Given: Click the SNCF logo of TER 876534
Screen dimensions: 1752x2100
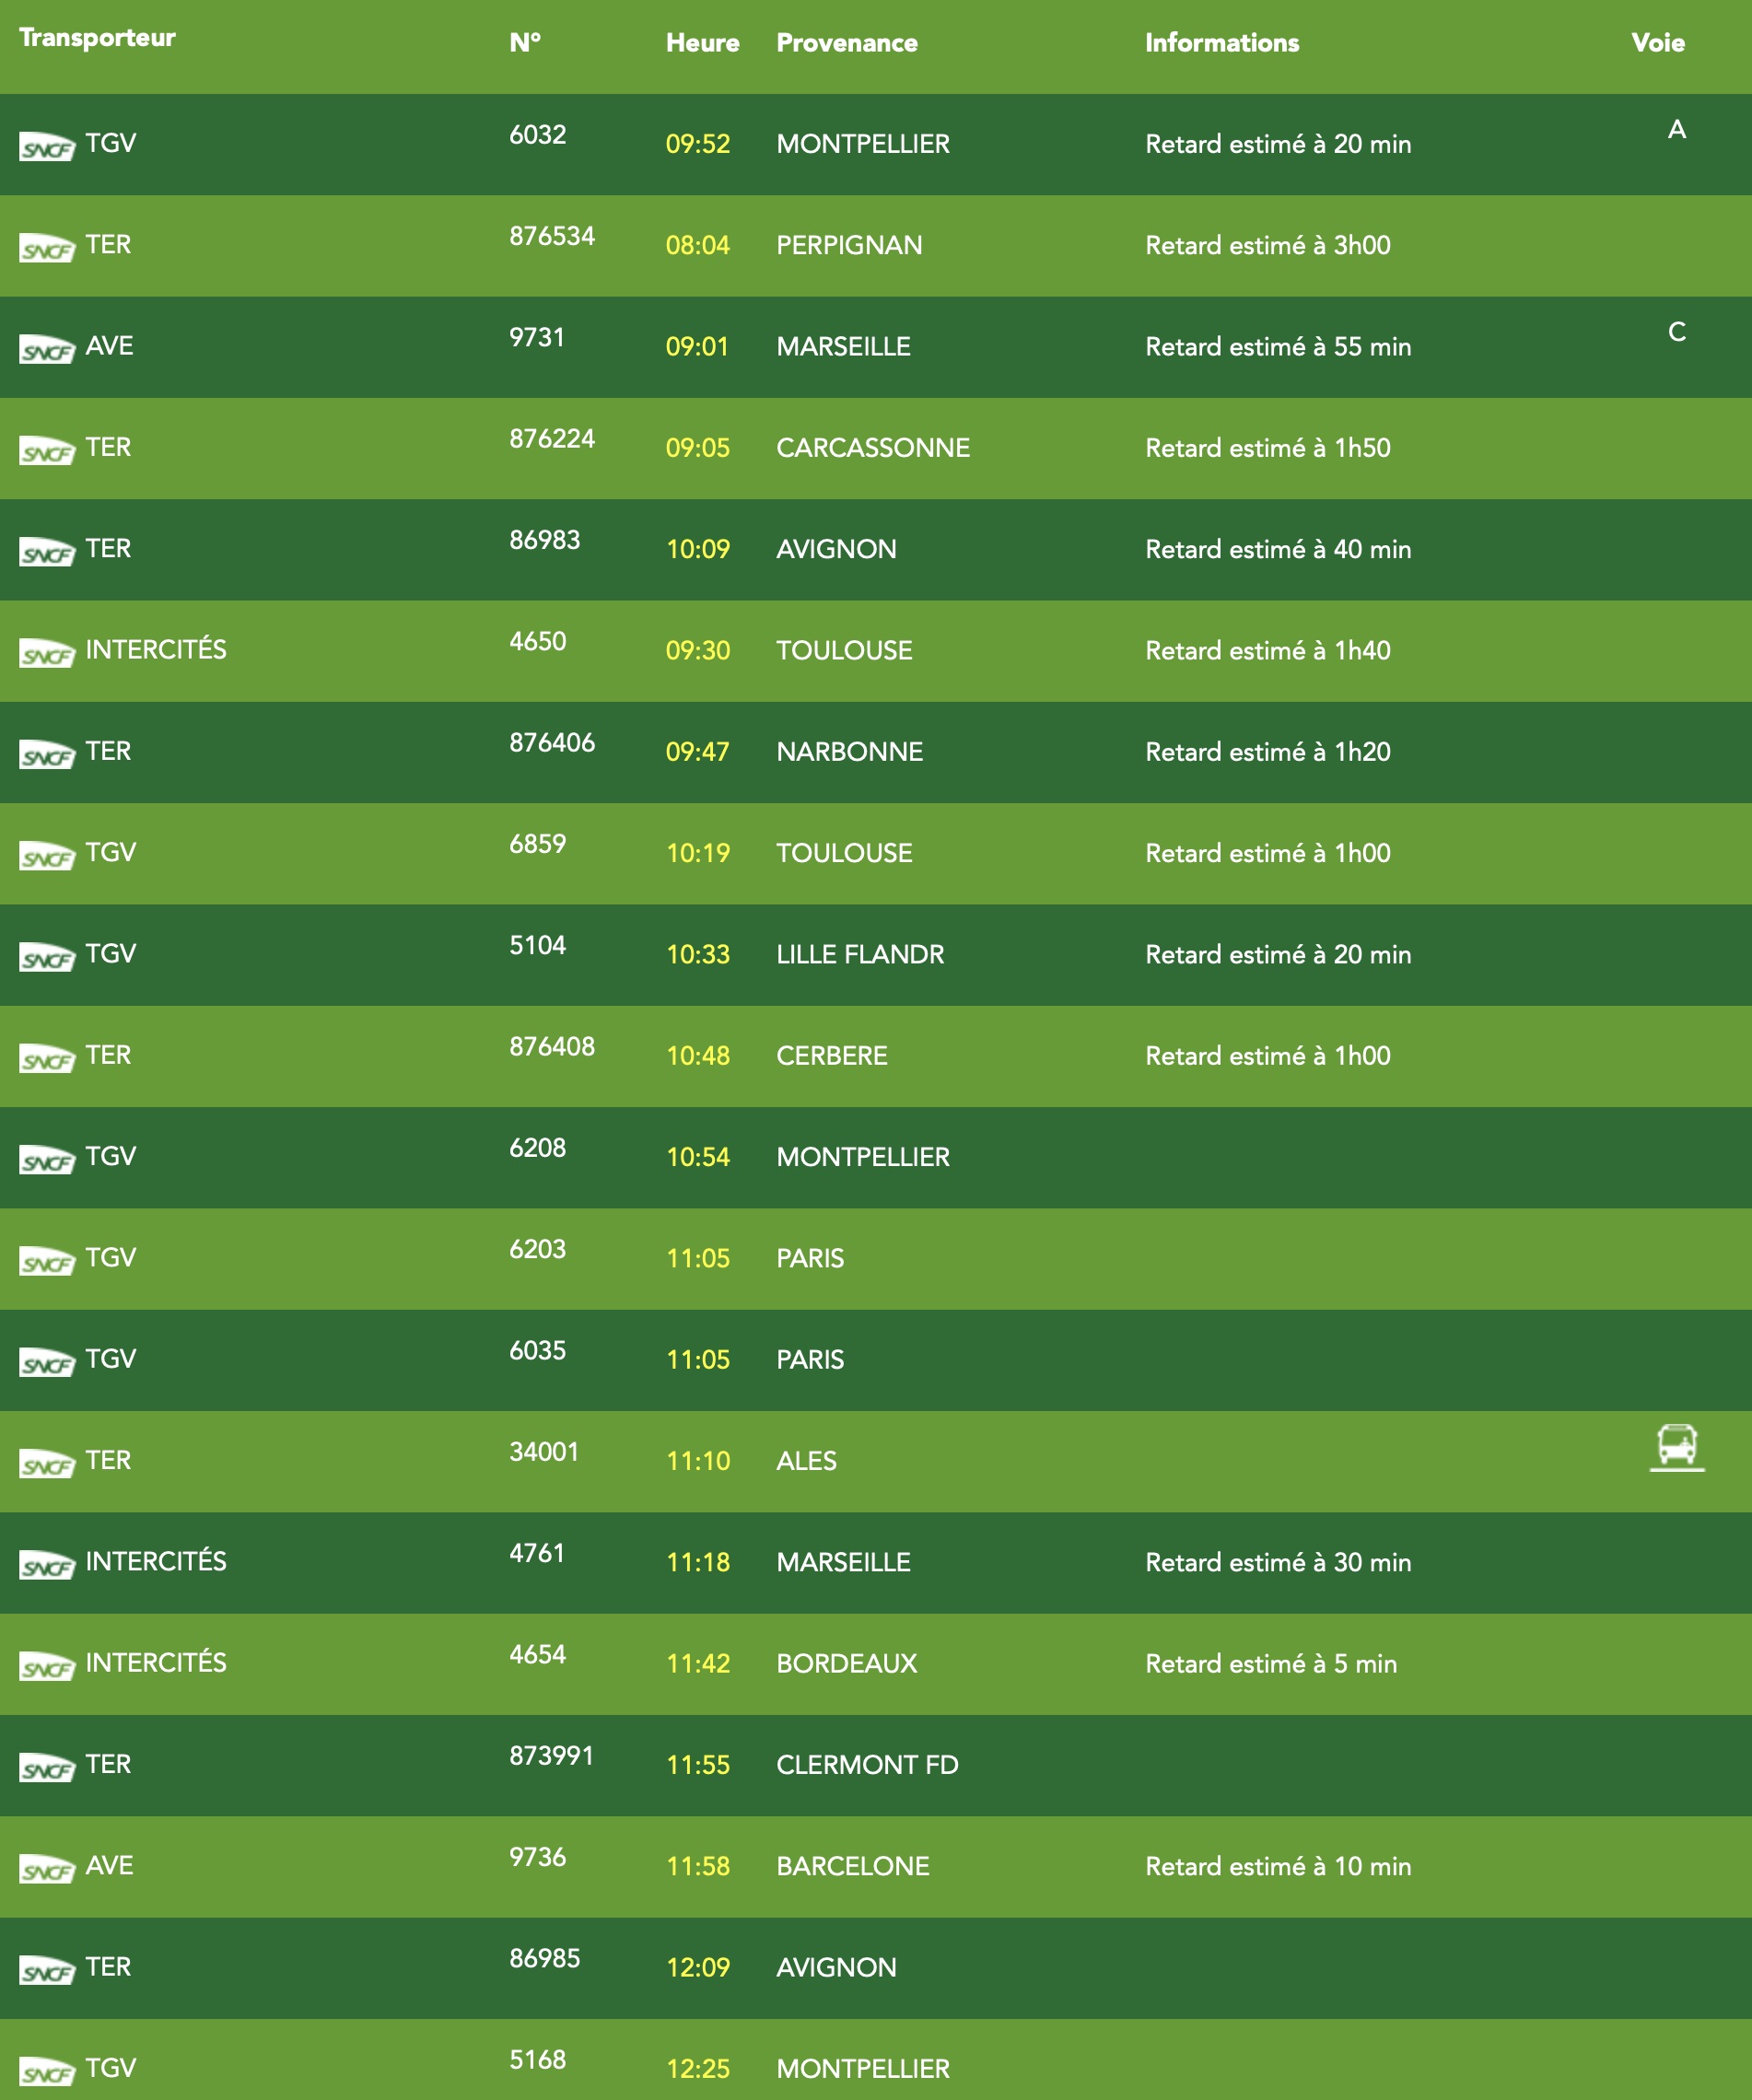Looking at the screenshot, I should click(x=47, y=248).
